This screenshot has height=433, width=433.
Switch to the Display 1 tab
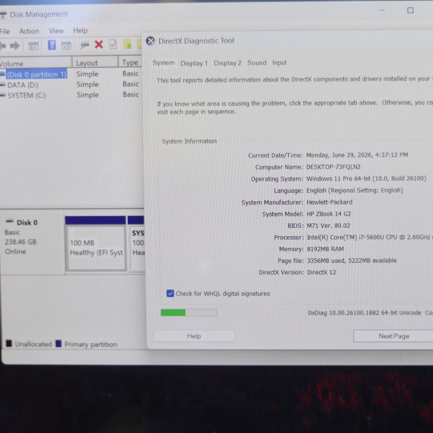(x=194, y=63)
